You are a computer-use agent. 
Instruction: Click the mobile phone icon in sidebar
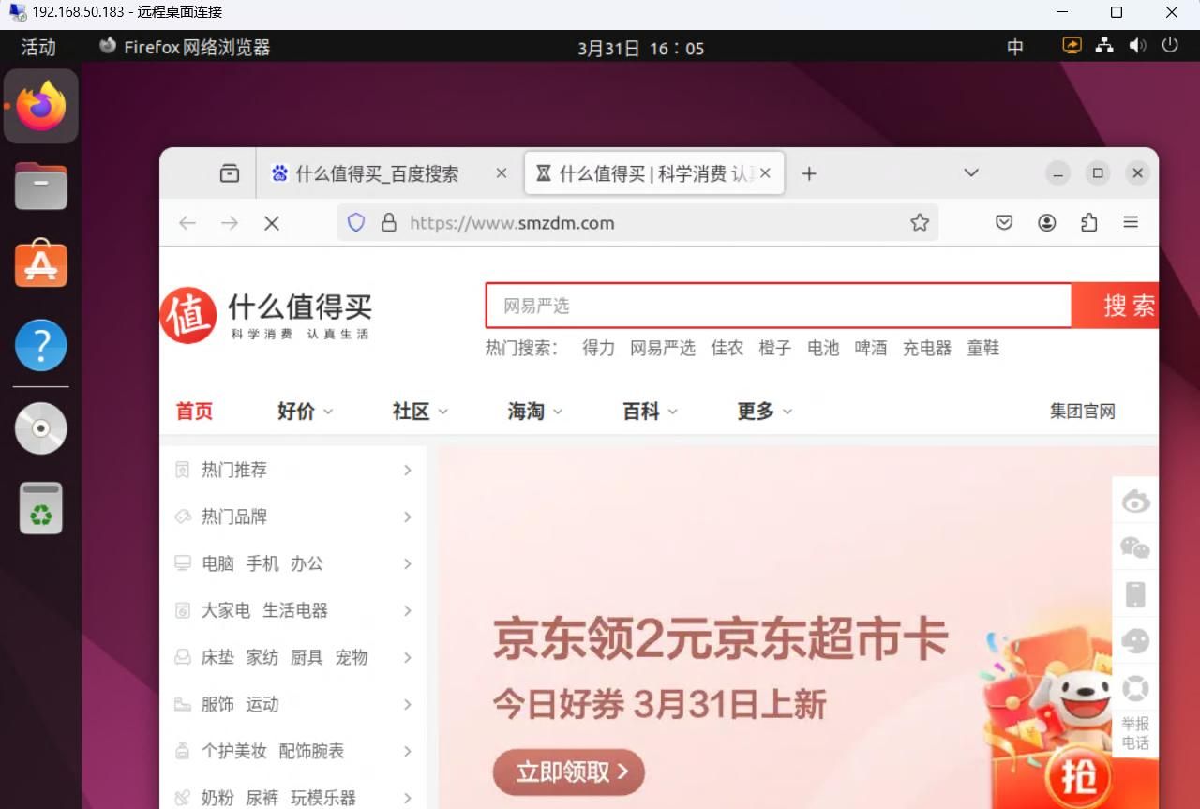pyautogui.click(x=1135, y=594)
